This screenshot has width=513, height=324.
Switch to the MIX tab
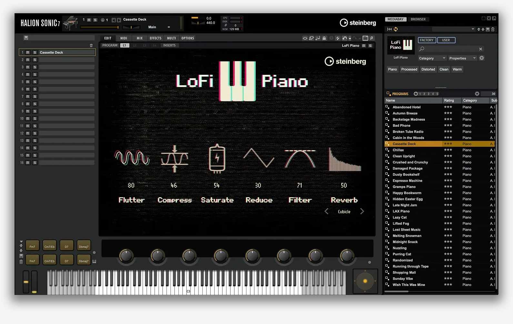coord(140,38)
